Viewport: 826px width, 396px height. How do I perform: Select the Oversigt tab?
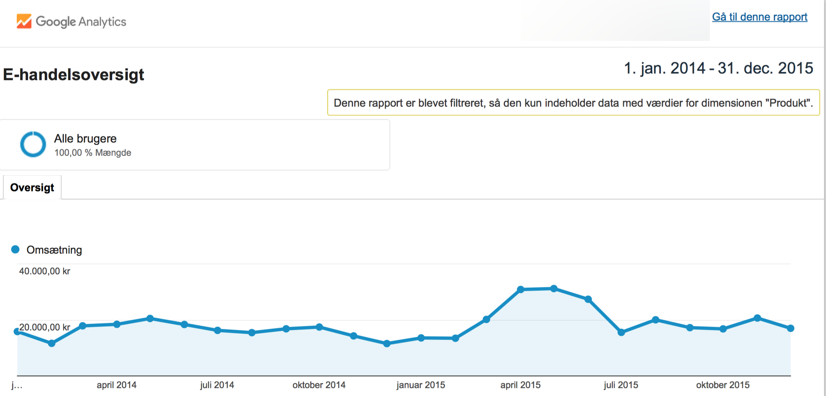pos(32,187)
